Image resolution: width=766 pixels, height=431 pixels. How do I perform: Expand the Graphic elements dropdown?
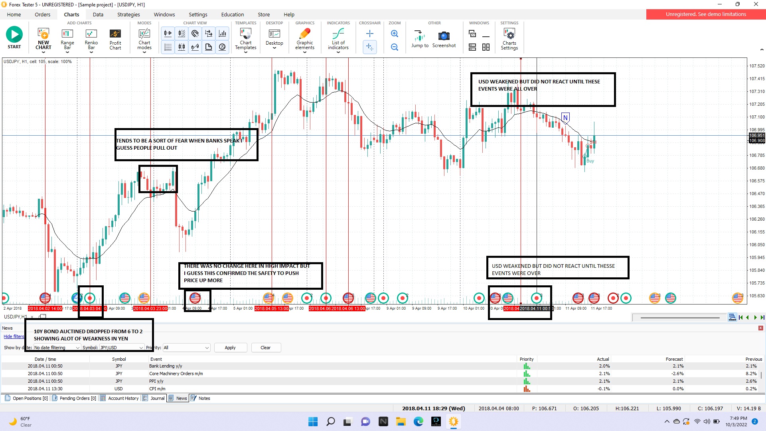pyautogui.click(x=304, y=52)
